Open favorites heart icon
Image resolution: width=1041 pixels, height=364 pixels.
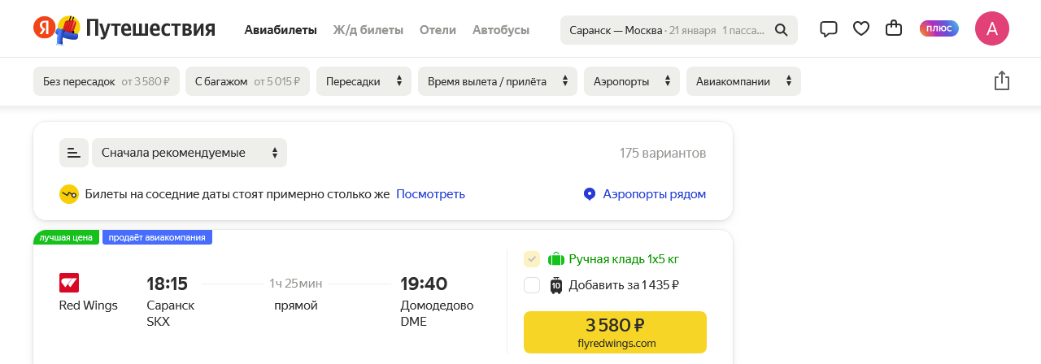861,29
